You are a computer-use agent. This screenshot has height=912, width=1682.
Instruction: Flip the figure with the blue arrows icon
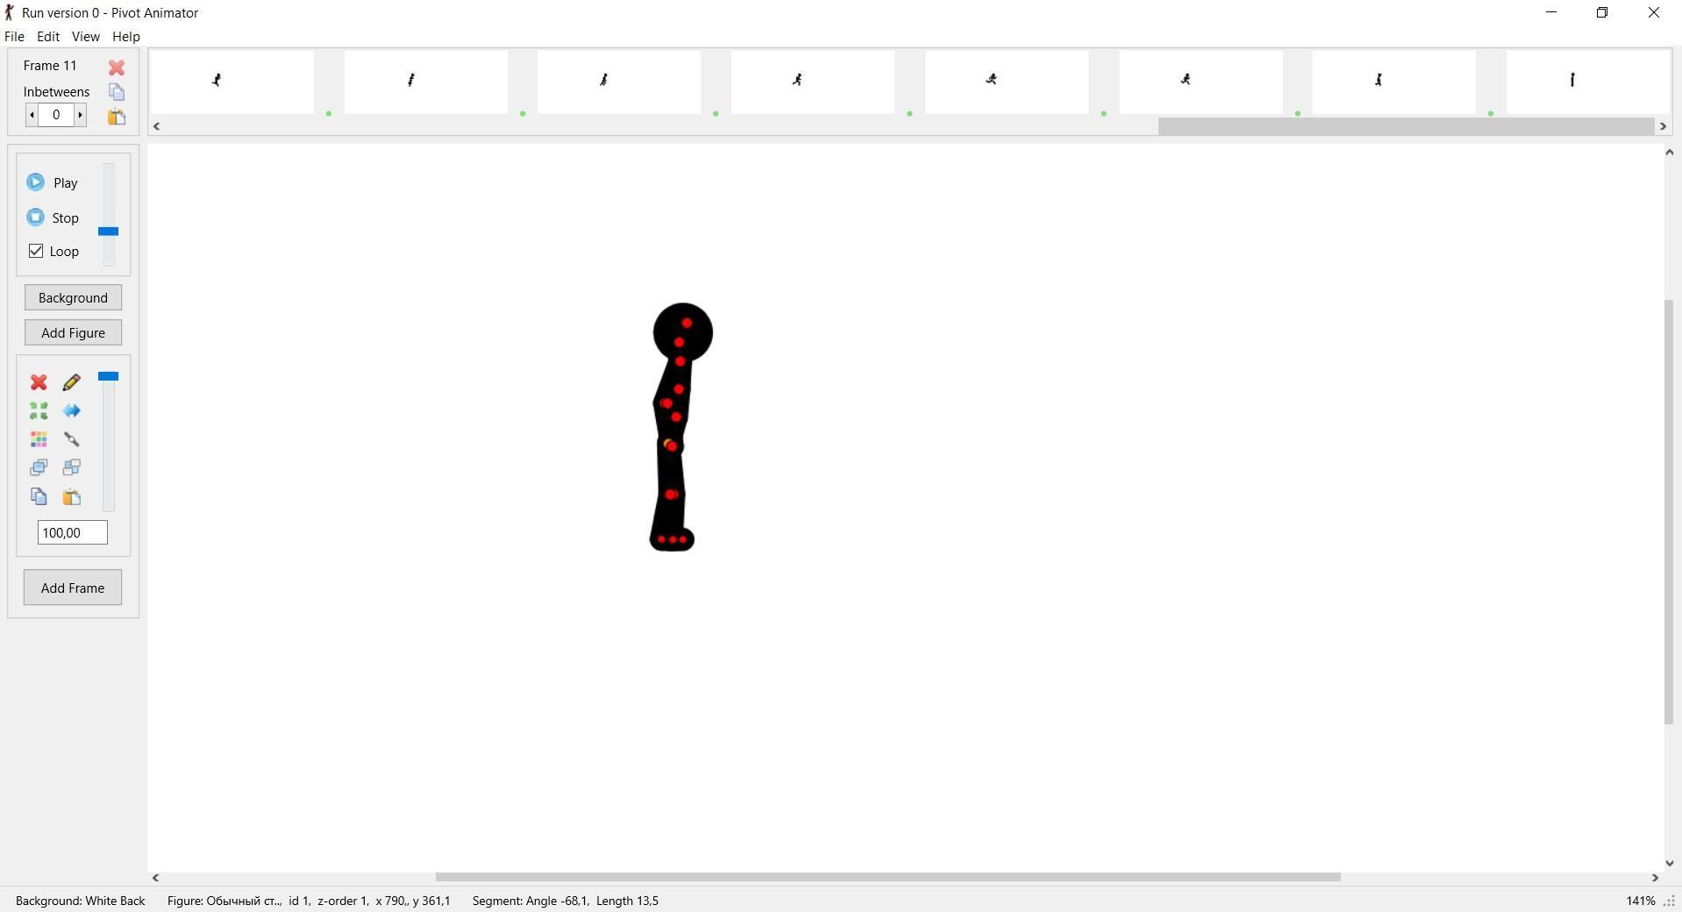(71, 410)
